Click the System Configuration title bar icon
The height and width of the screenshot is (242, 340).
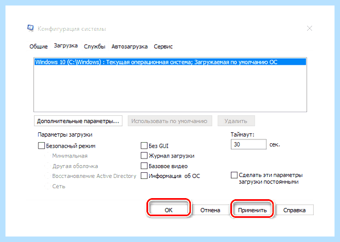click(x=31, y=28)
